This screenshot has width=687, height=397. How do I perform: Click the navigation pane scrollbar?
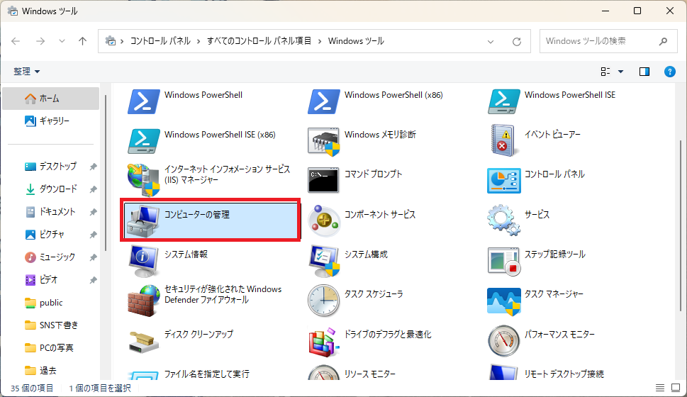click(x=106, y=173)
